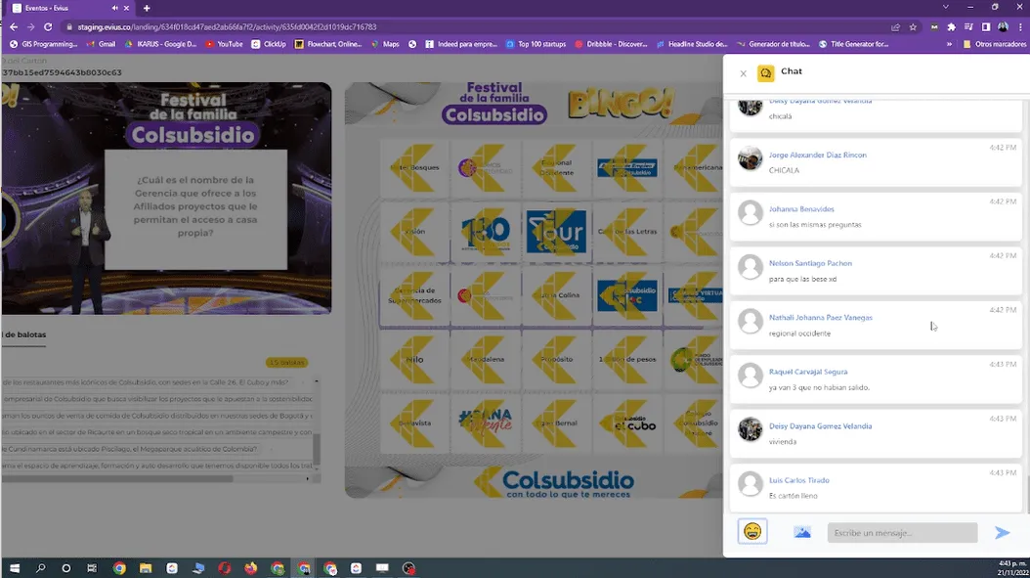Switch to the 'de balotas' tab
Image resolution: width=1030 pixels, height=578 pixels.
coord(23,334)
